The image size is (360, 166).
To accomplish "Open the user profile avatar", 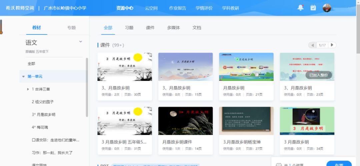I will (327, 8).
